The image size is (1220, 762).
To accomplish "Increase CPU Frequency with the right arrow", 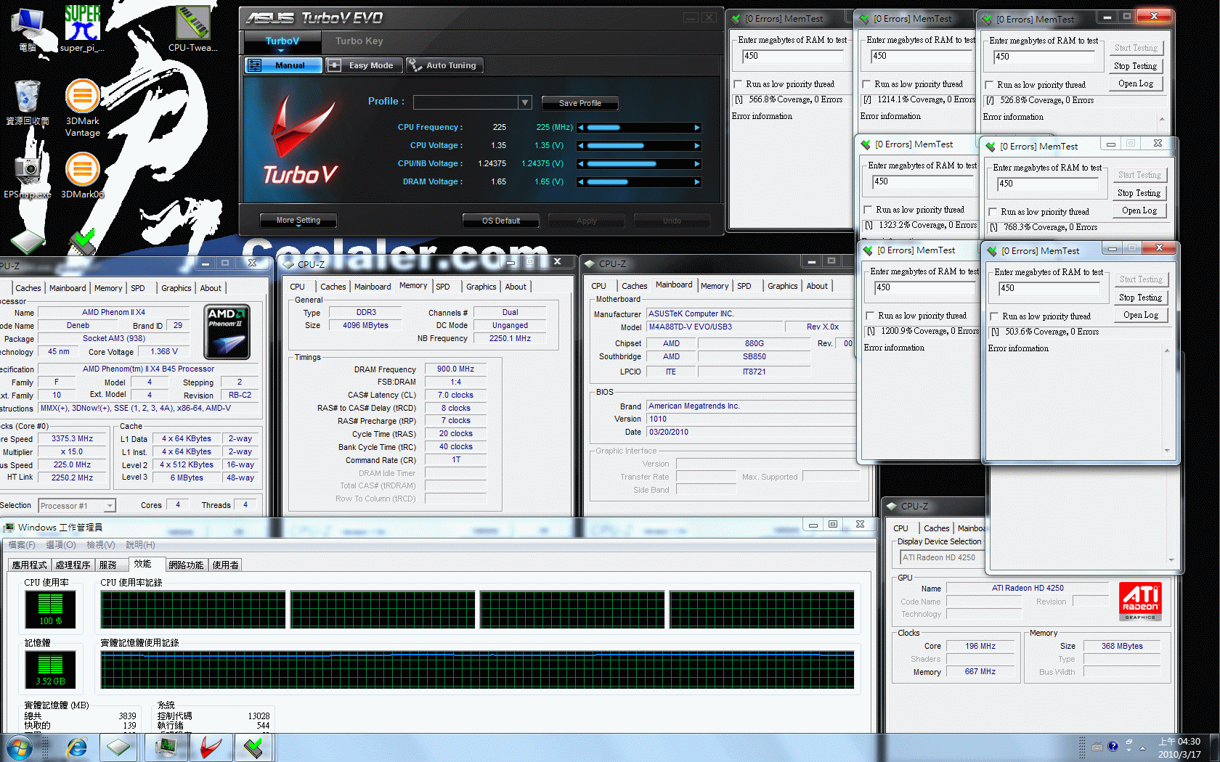I will [697, 127].
